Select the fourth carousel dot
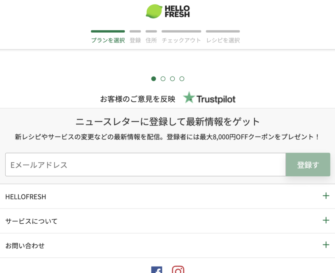This screenshot has height=273, width=335. tap(182, 79)
